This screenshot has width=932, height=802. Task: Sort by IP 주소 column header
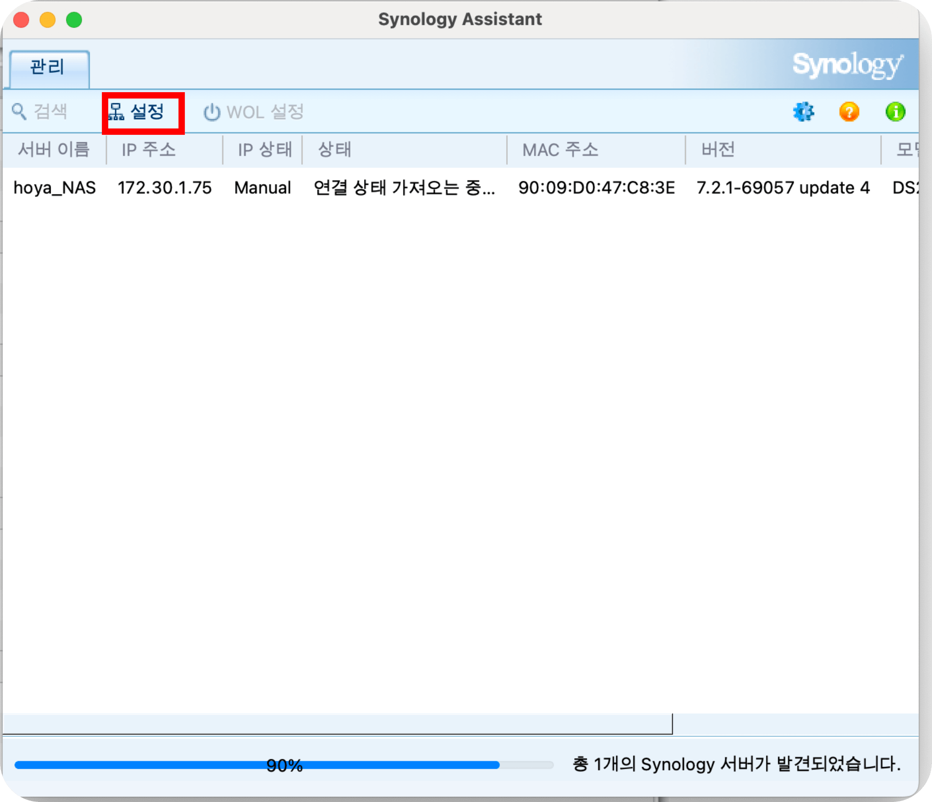click(164, 149)
